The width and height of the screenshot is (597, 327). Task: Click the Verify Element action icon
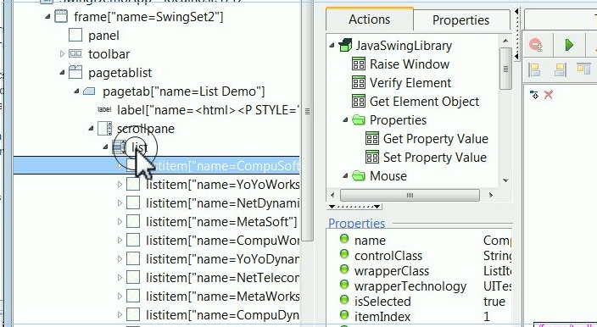coord(358,82)
